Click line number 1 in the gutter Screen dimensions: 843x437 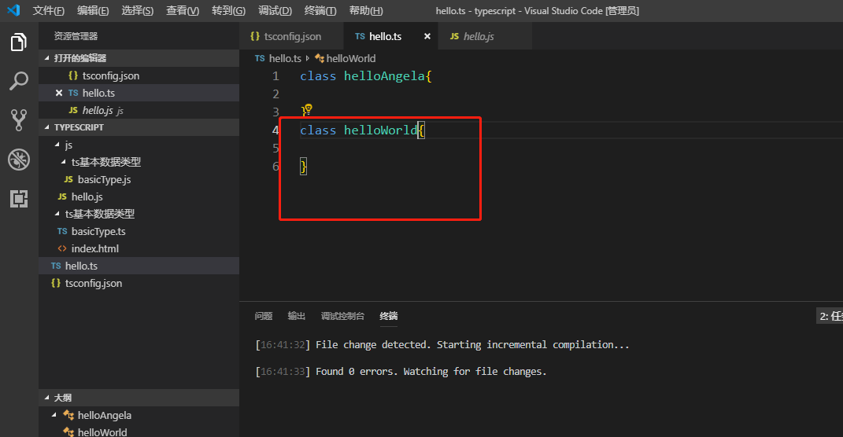275,75
